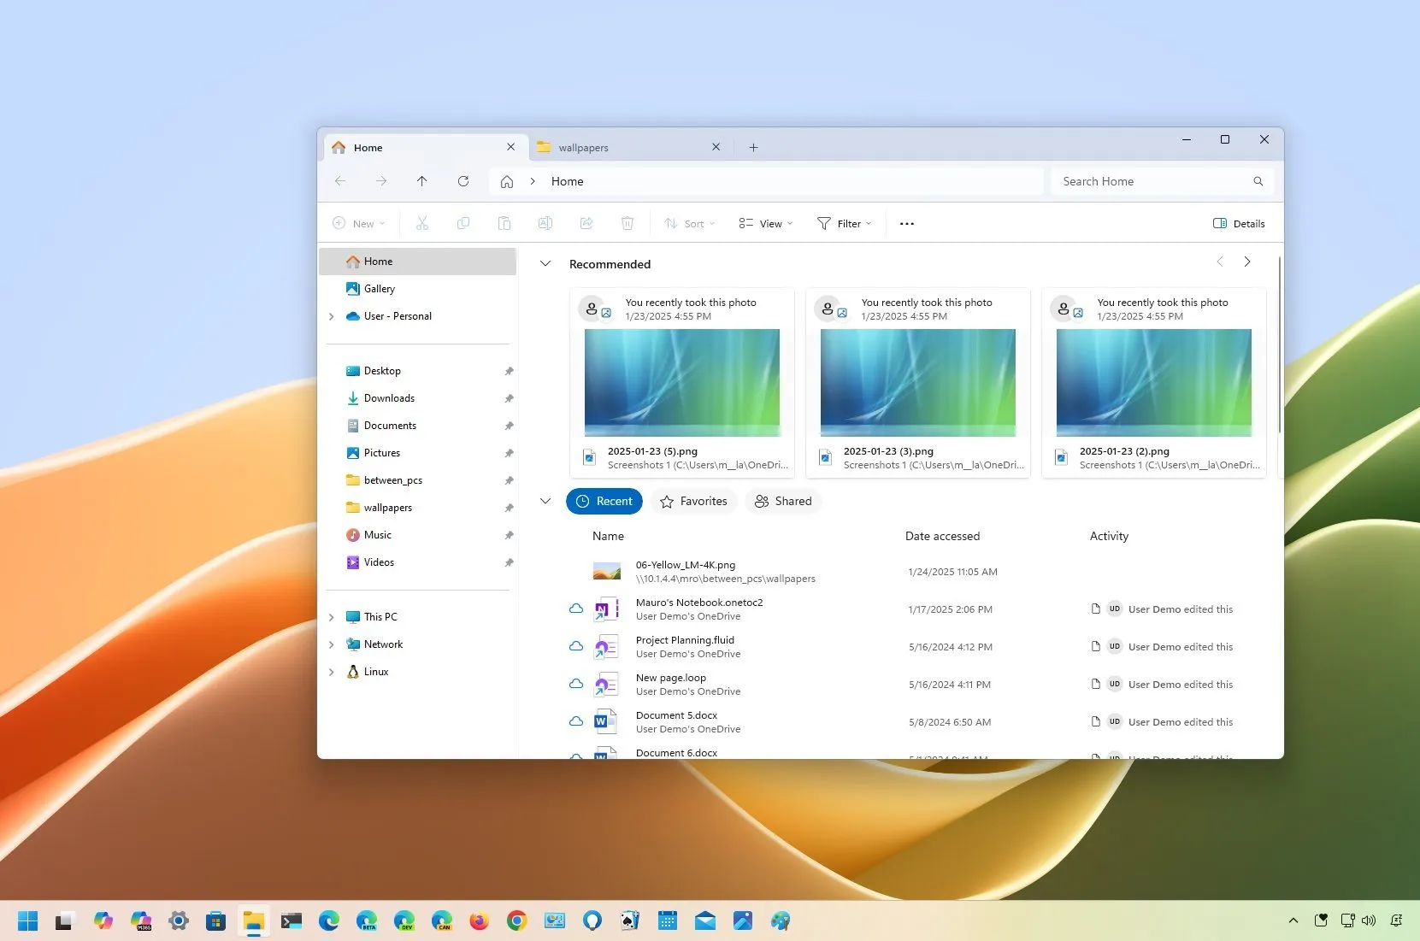The height and width of the screenshot is (941, 1420).
Task: Click the Forward navigation arrow
Action: click(x=381, y=181)
